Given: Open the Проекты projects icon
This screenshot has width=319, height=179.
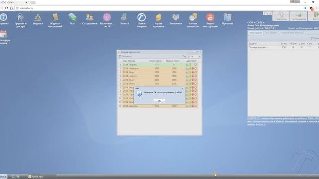Looking at the screenshot, I should pos(227,19).
